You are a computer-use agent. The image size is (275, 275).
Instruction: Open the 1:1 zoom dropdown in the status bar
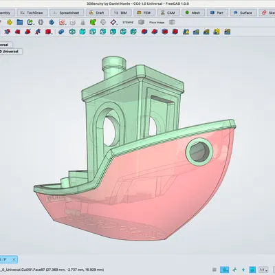tap(263, 269)
